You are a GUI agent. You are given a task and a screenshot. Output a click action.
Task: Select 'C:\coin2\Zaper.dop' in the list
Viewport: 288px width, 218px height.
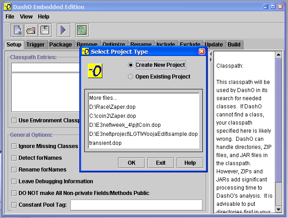[x=144, y=116]
